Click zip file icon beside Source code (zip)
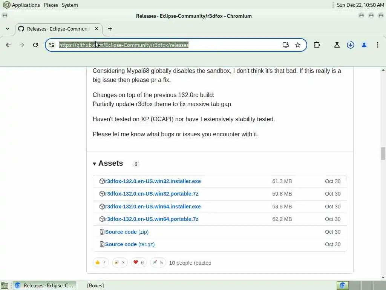This screenshot has height=290, width=386. 102,232
